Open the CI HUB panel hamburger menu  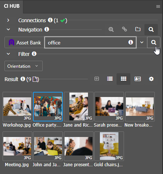tap(158, 6)
